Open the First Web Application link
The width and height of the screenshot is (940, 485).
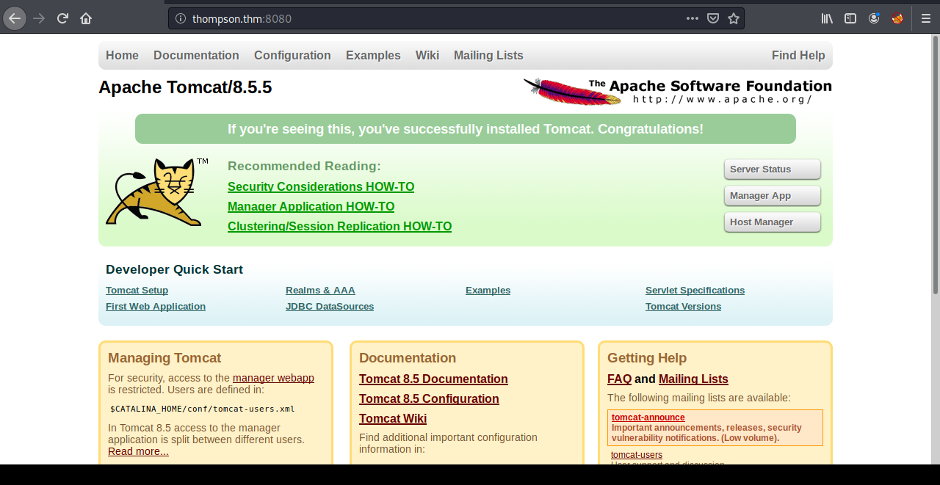(x=156, y=306)
